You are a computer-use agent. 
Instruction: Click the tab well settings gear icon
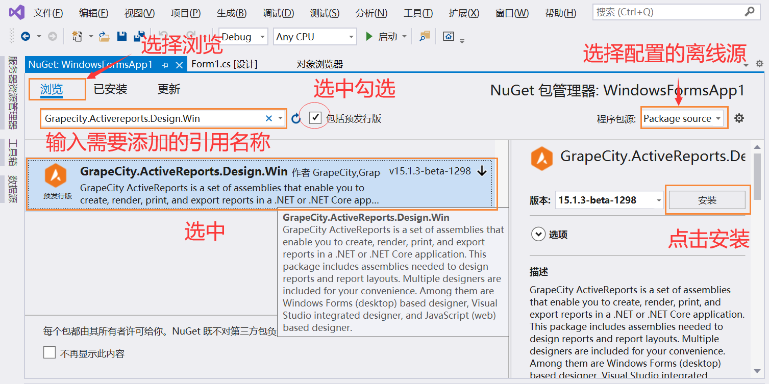pyautogui.click(x=759, y=64)
